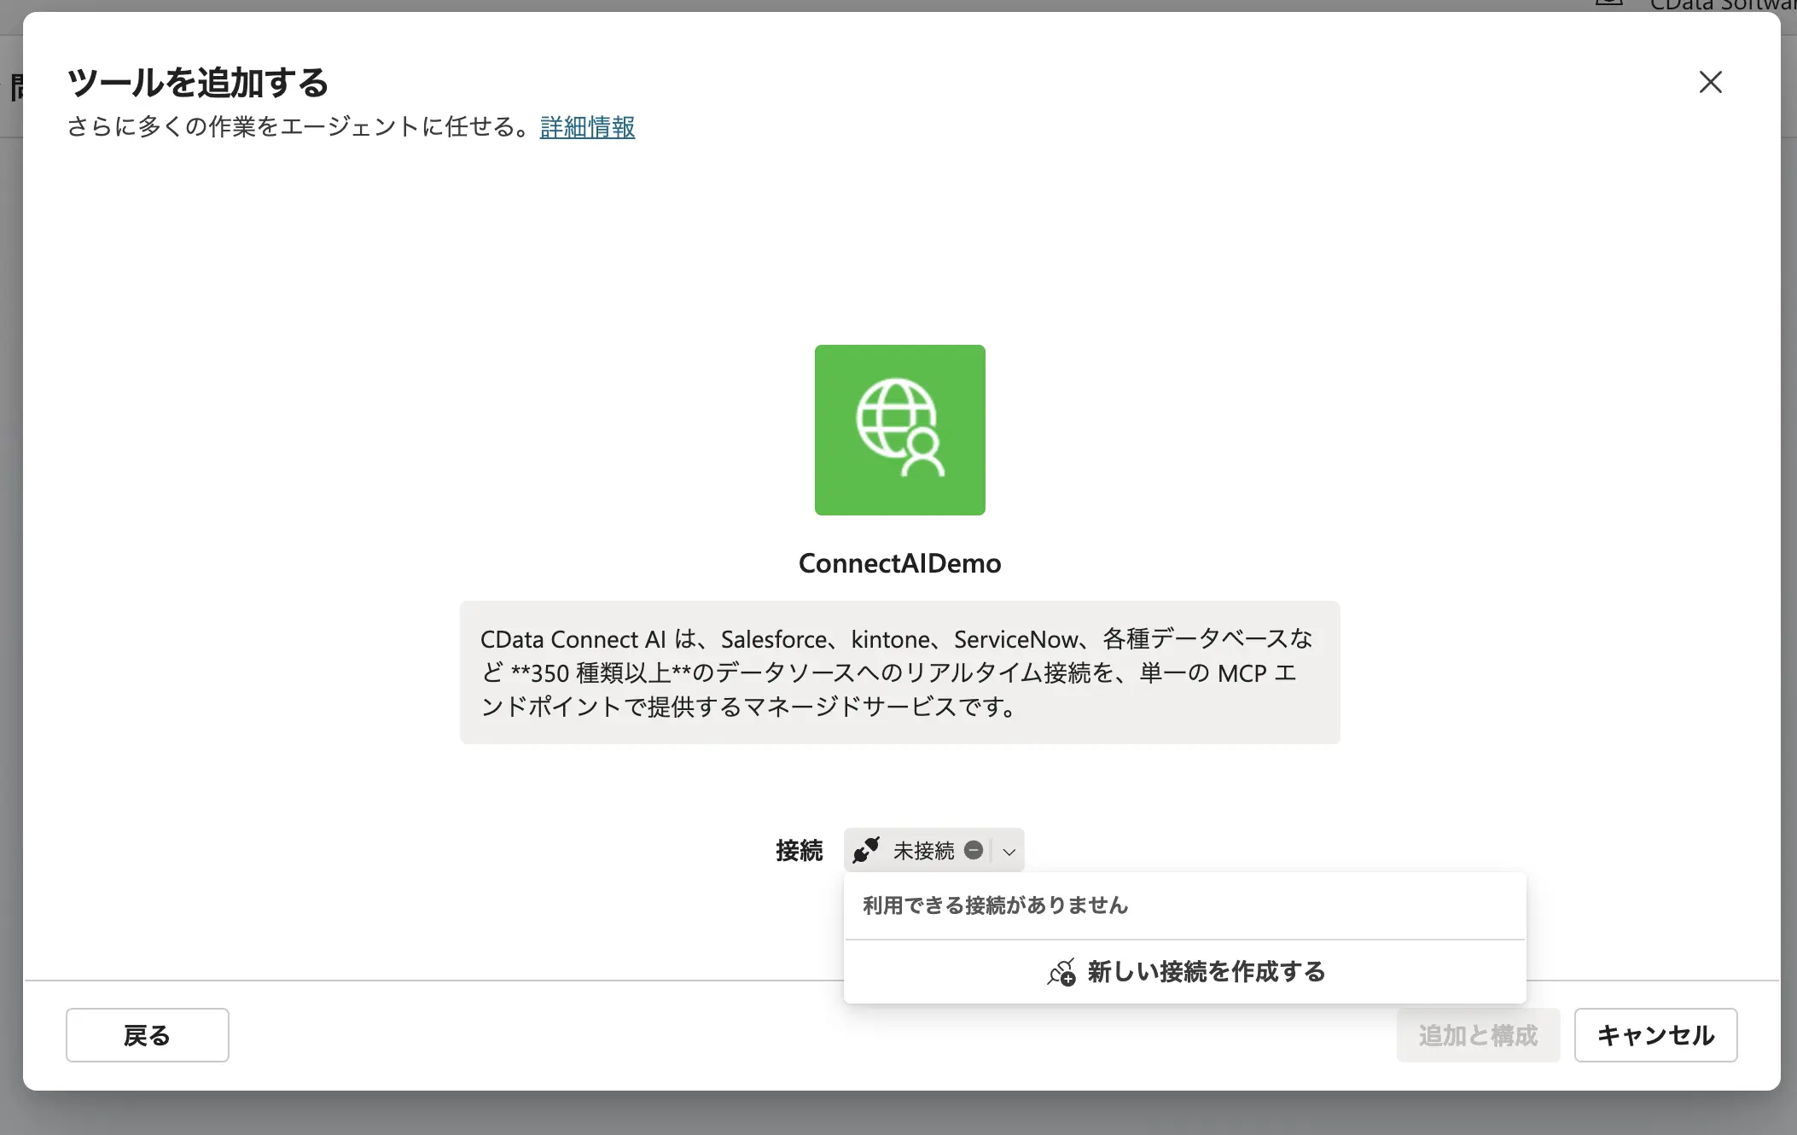Image resolution: width=1797 pixels, height=1135 pixels.
Task: Click the ConnectAIDemo green globe icon
Action: coord(898,430)
